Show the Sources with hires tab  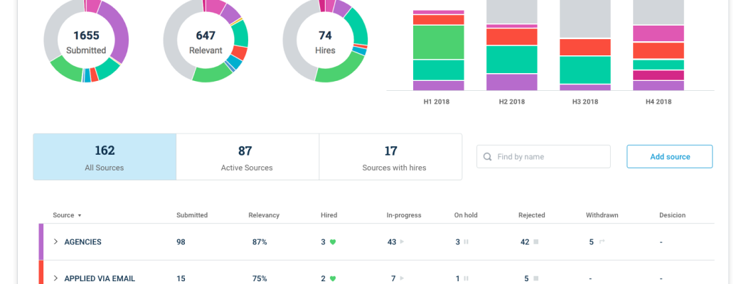(390, 157)
